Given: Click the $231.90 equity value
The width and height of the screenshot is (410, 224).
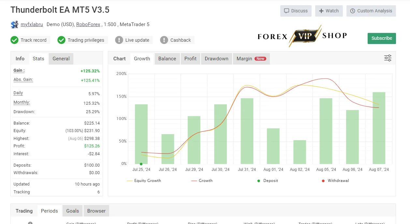Looking at the screenshot, I should [92, 131].
